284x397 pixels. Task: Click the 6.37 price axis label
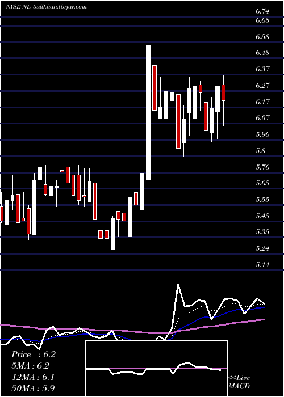262,69
